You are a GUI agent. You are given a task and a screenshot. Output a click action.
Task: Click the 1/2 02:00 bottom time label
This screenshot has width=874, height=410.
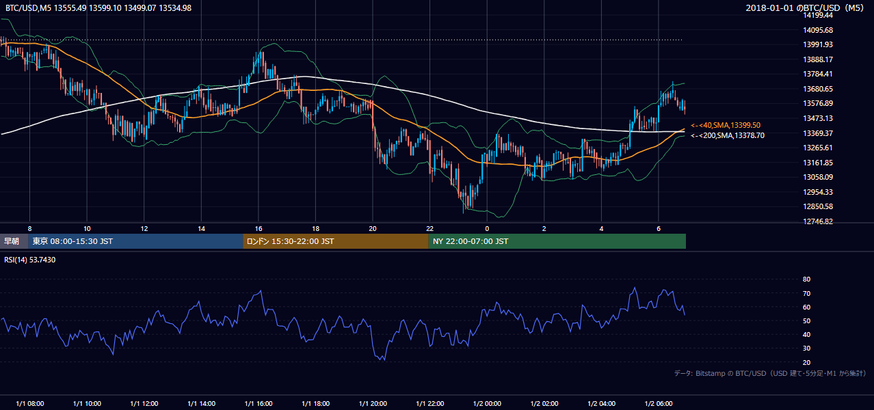[544, 403]
